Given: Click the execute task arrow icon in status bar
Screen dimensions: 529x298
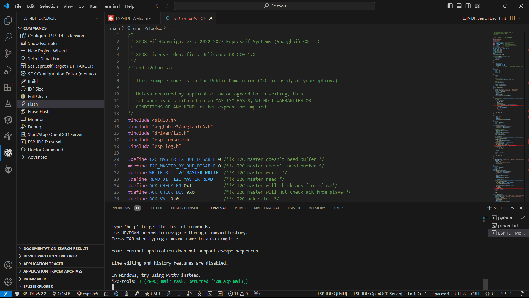Looking at the screenshot, I should click(220, 294).
